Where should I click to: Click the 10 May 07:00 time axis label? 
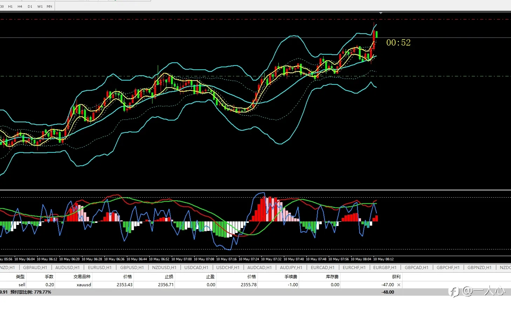click(182, 259)
